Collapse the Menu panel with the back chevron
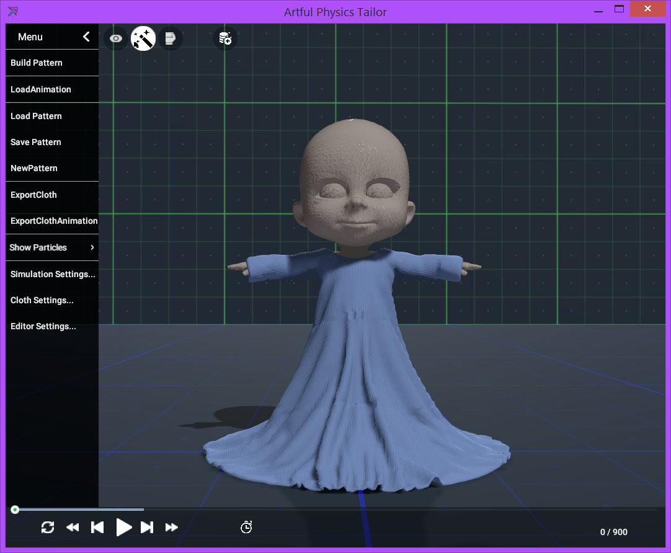 pyautogui.click(x=86, y=37)
